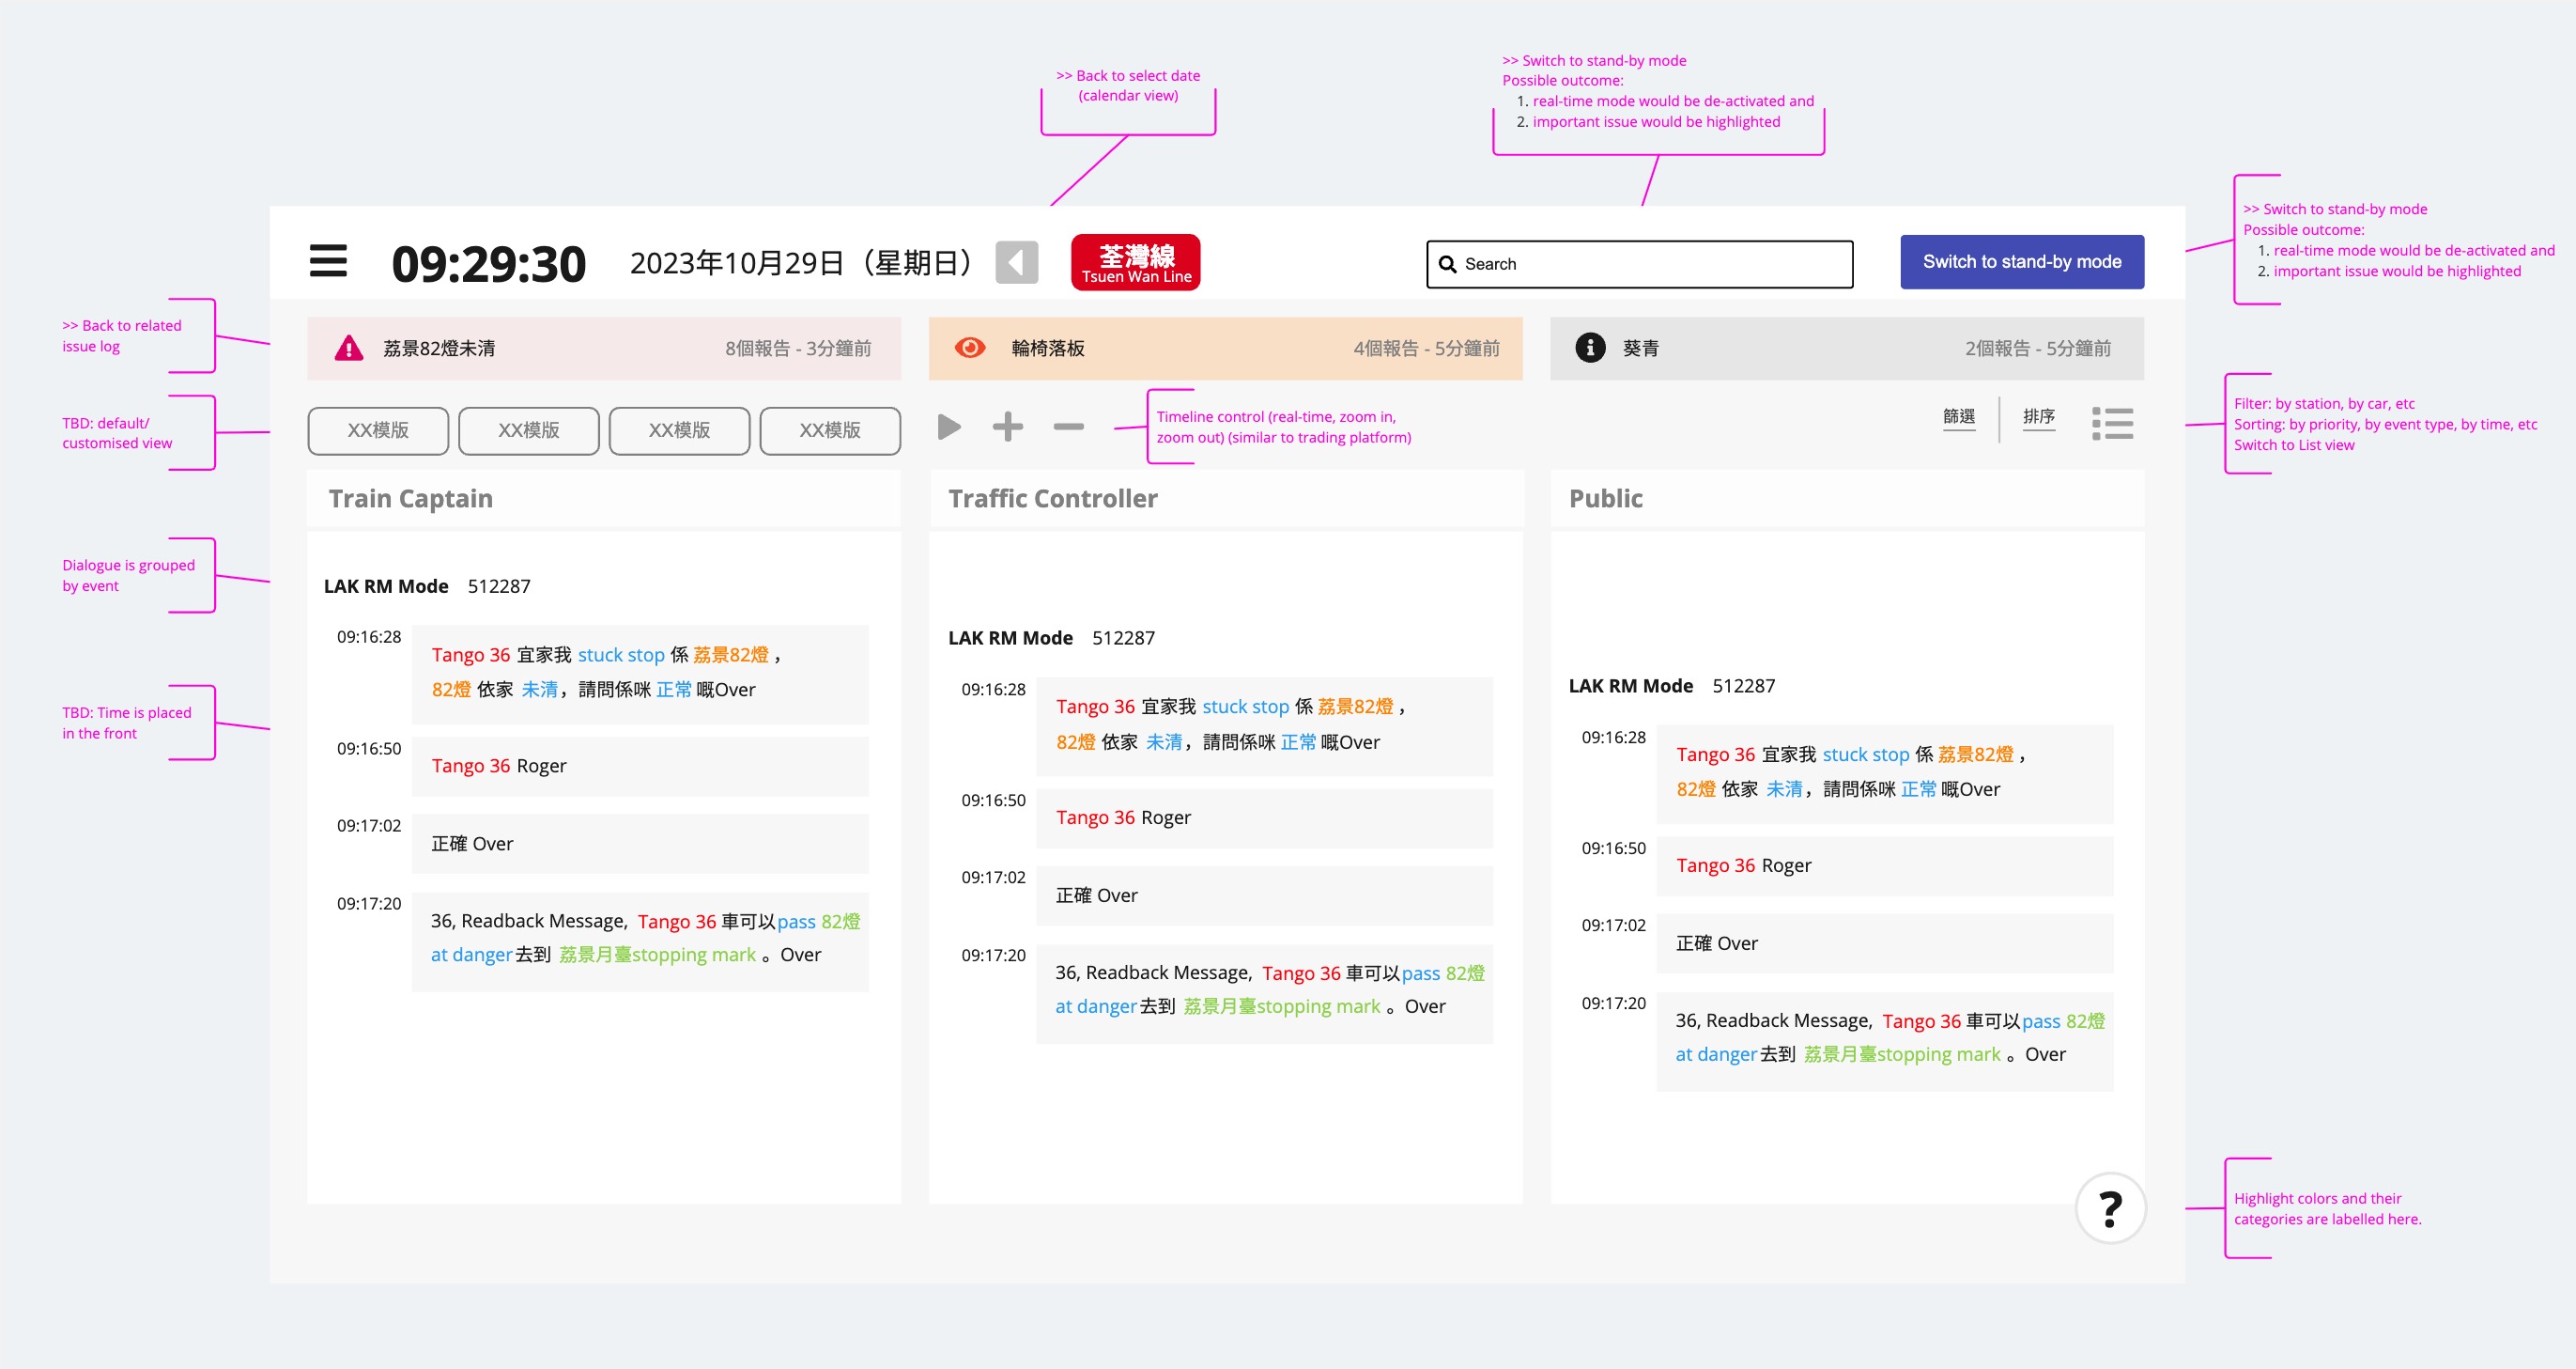Open LAK RM Mode event in Traffic Controller
This screenshot has height=1369, width=2576.
point(1051,639)
